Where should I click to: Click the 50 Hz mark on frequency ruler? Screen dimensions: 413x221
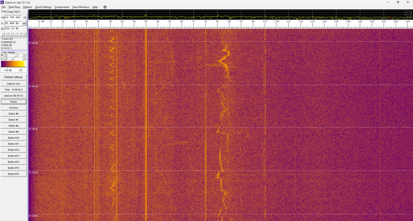point(146,22)
